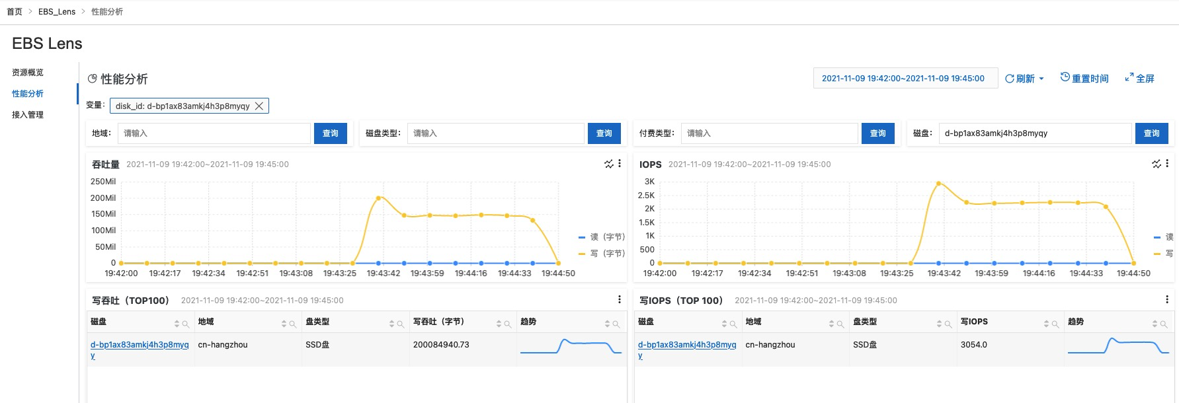
Task: Click the peak data point on 吞吐量 write curve
Action: (379, 198)
